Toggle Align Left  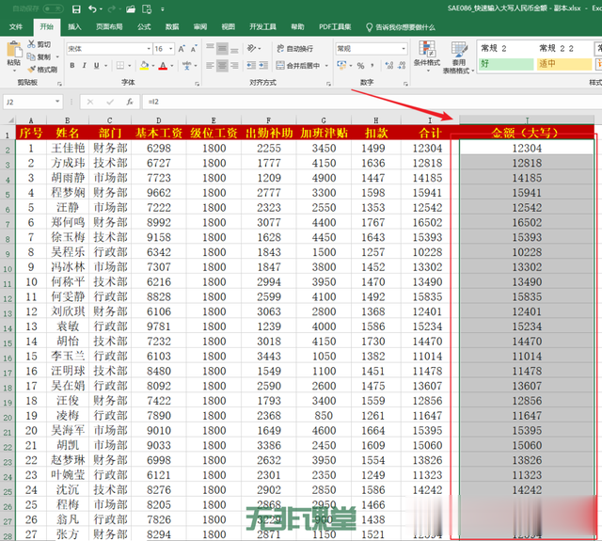point(210,66)
